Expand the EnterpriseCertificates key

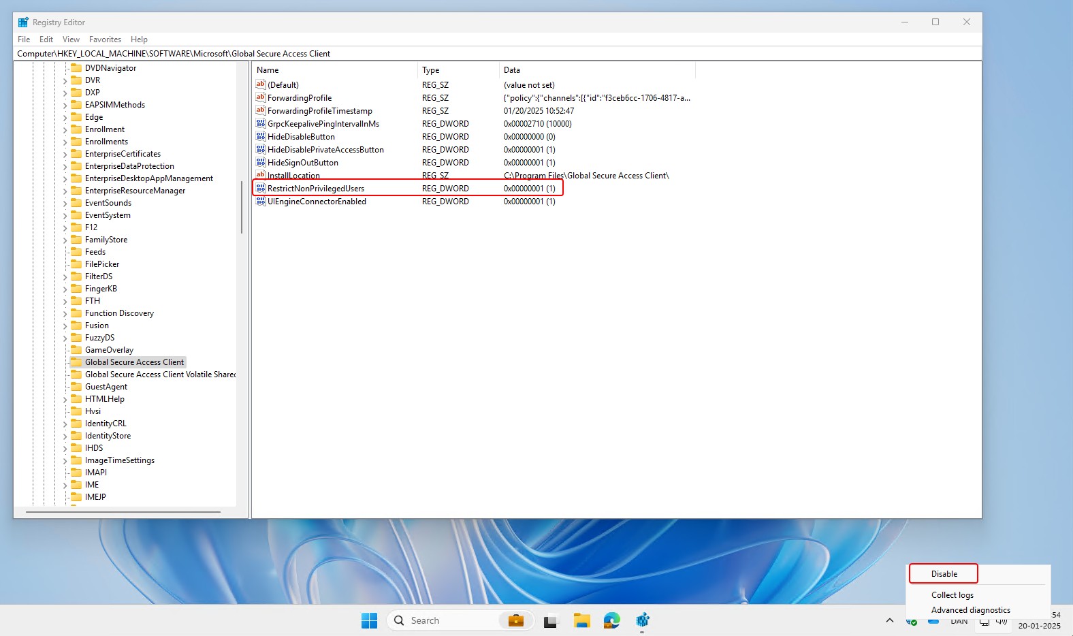65,154
